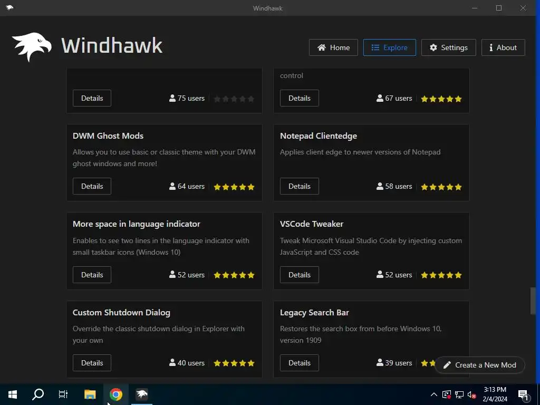Show hidden system tray icons

coord(434,394)
